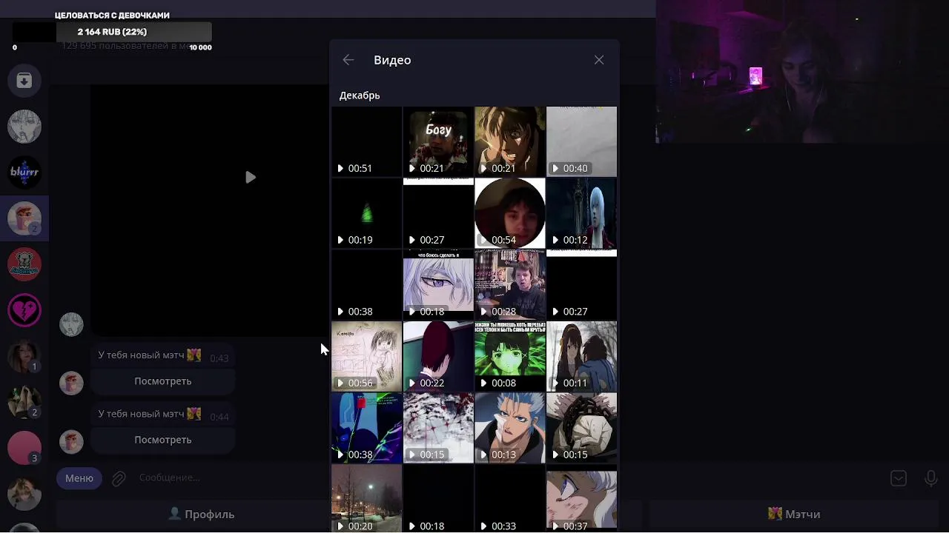Open the archived chats folder icon in sidebar
Viewport: 949px width, 533px height.
[x=24, y=81]
